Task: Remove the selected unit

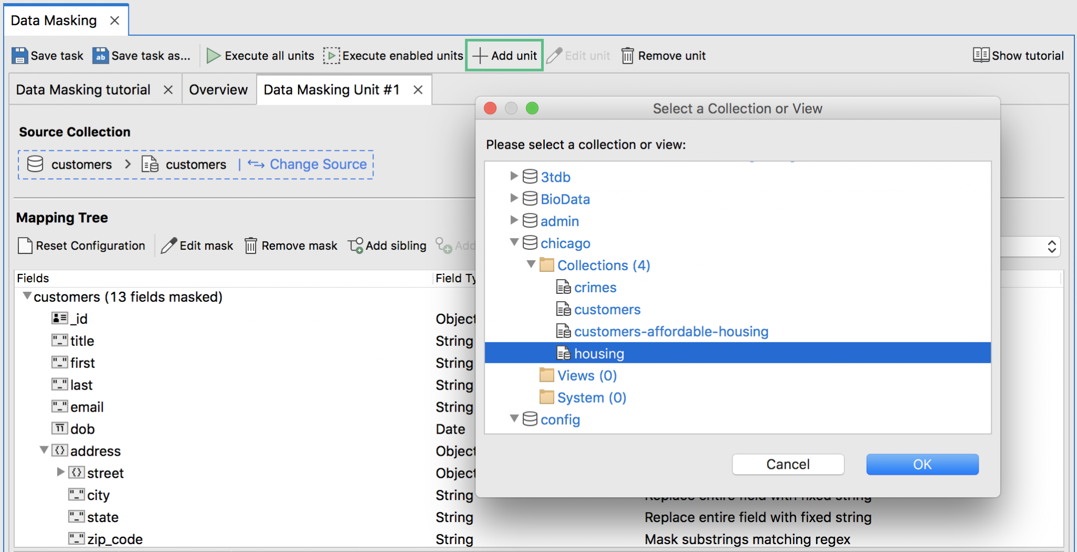Action: pos(664,55)
